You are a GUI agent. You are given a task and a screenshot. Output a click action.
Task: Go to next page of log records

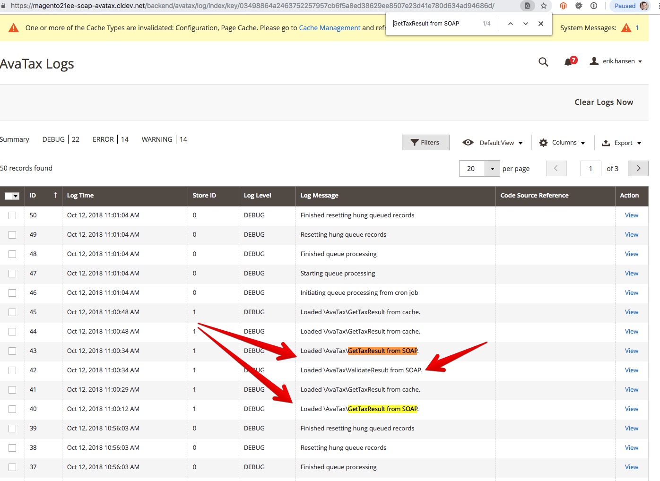click(638, 168)
